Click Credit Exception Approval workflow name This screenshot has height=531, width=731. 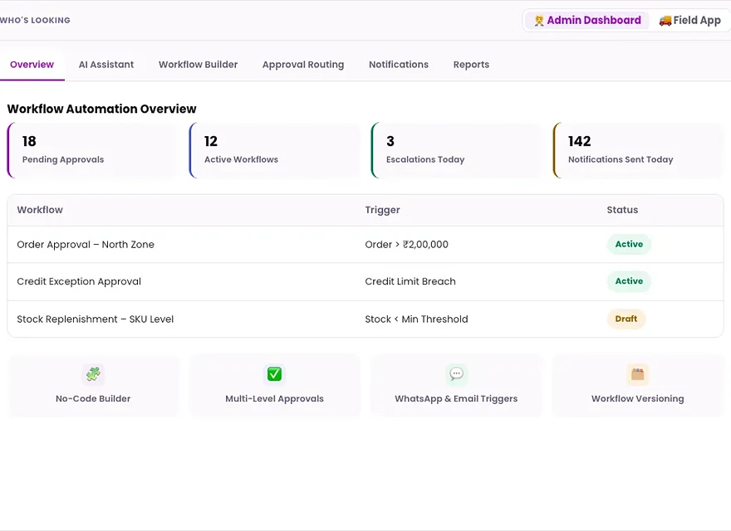click(79, 281)
